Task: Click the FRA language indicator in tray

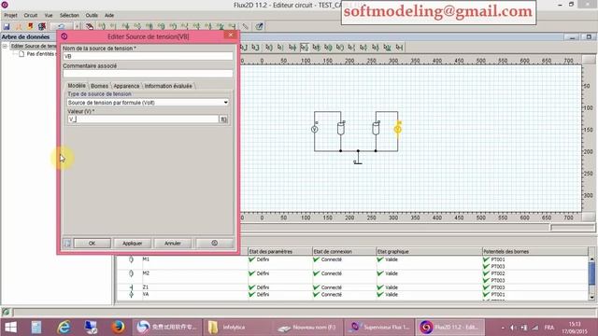Action: click(548, 328)
